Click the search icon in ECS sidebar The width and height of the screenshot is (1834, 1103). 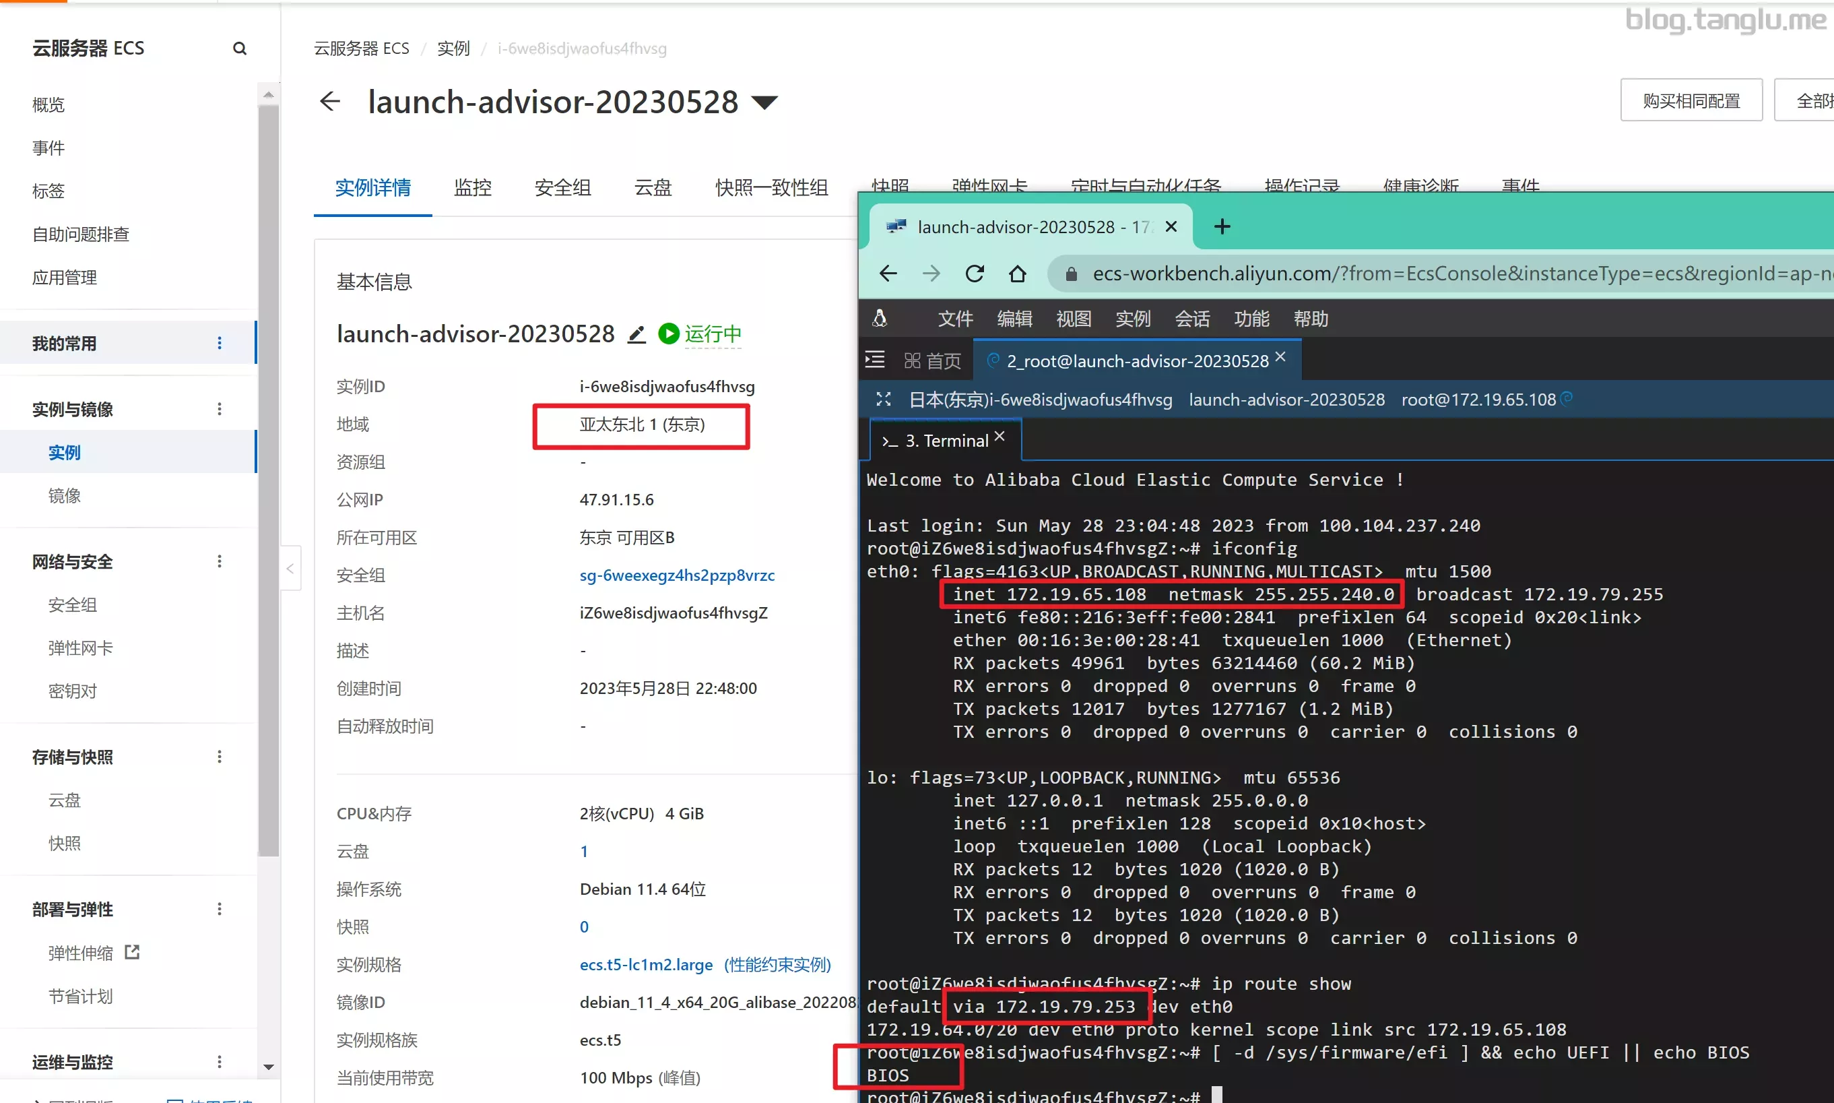click(239, 49)
